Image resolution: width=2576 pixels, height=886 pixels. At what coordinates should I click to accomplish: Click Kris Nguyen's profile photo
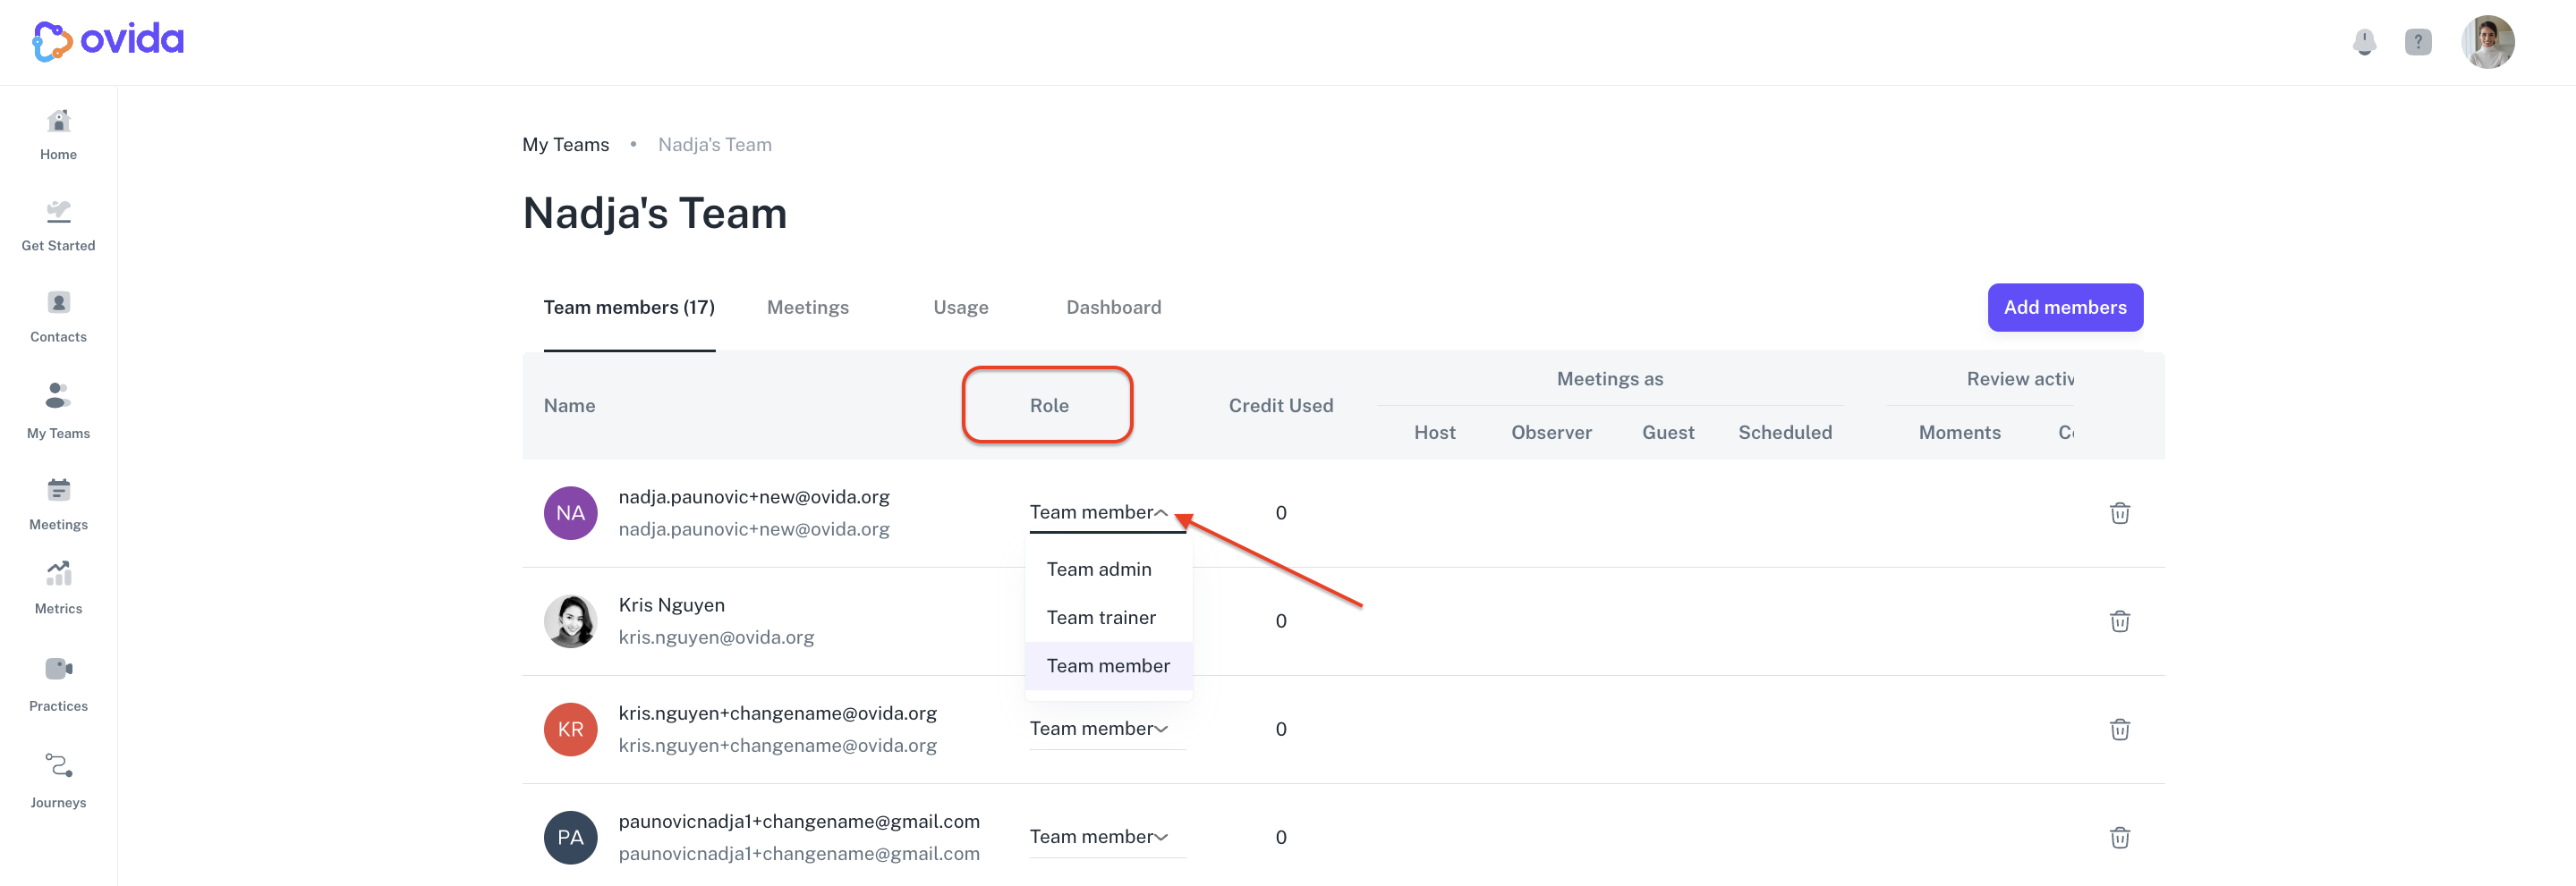coord(570,621)
